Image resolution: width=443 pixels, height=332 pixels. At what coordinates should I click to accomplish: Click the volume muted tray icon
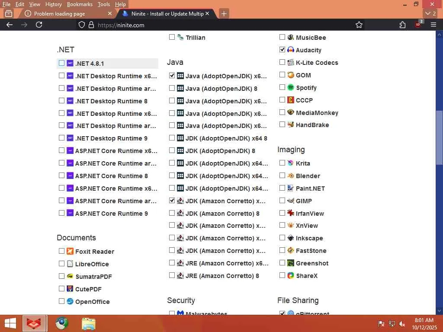tap(402, 323)
